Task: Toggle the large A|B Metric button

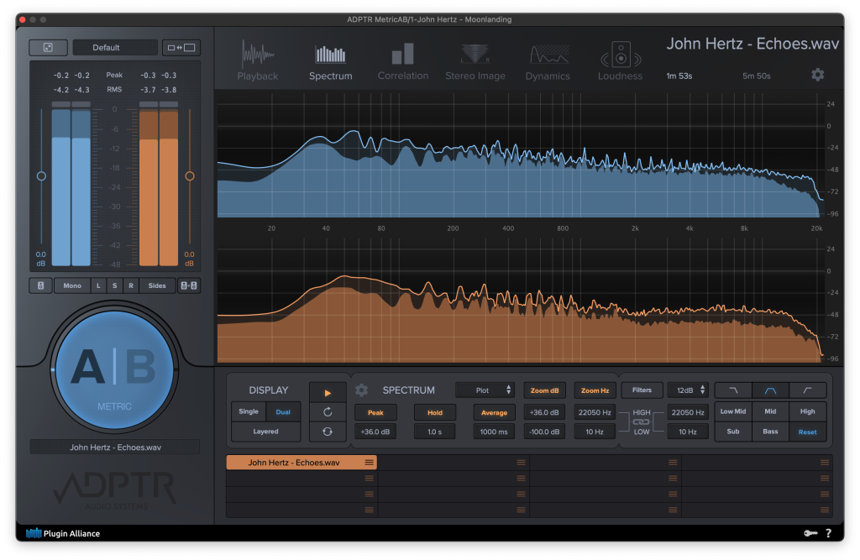Action: (x=114, y=369)
